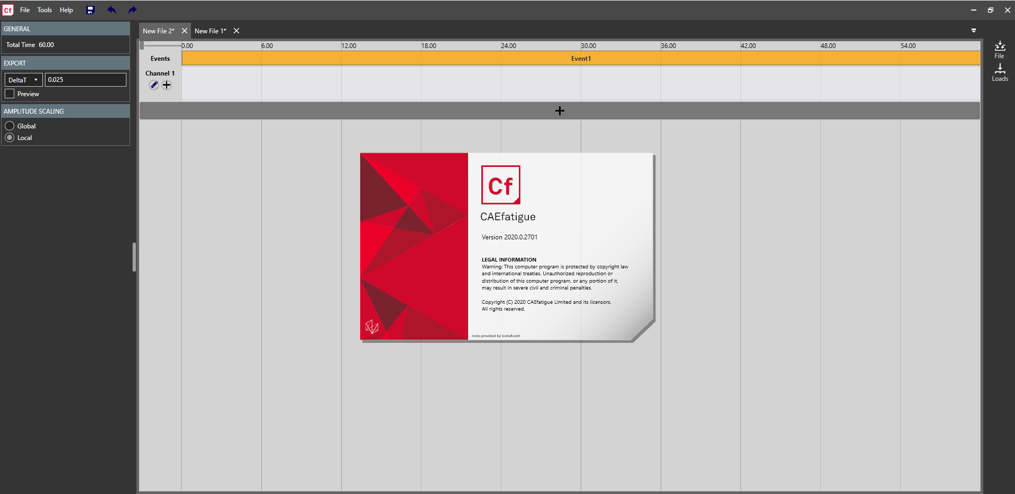
Task: Redo the action with the right arrow icon
Action: click(132, 10)
